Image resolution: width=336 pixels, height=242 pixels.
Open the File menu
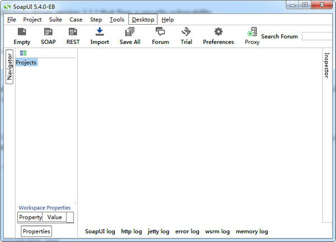pos(12,20)
